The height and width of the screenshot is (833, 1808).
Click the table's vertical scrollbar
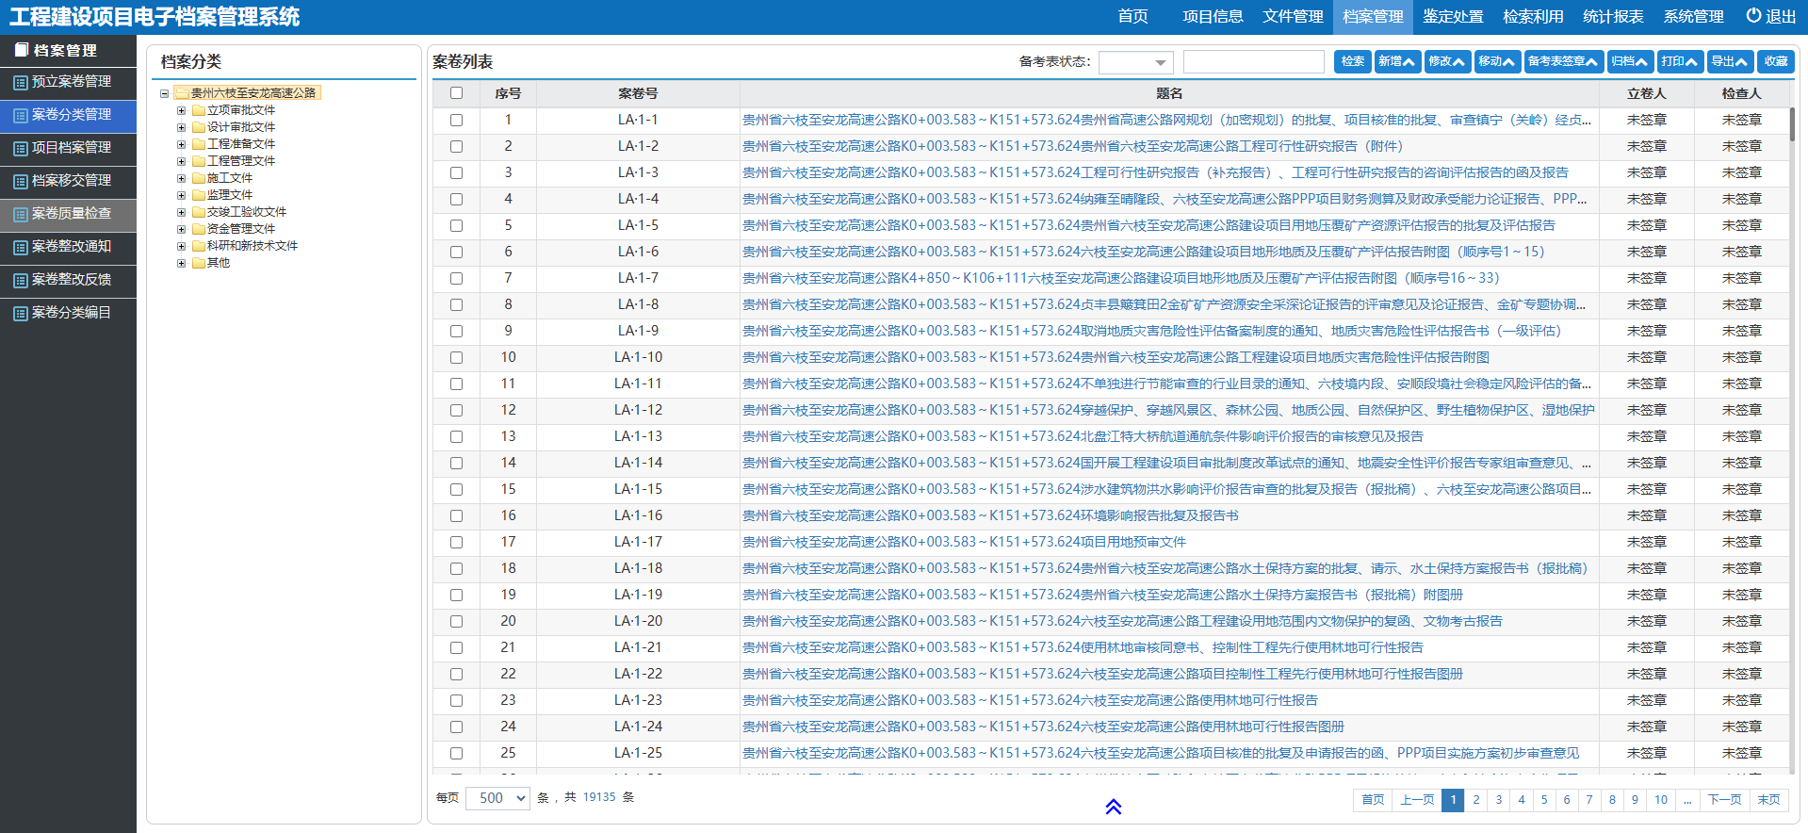tap(1792, 123)
